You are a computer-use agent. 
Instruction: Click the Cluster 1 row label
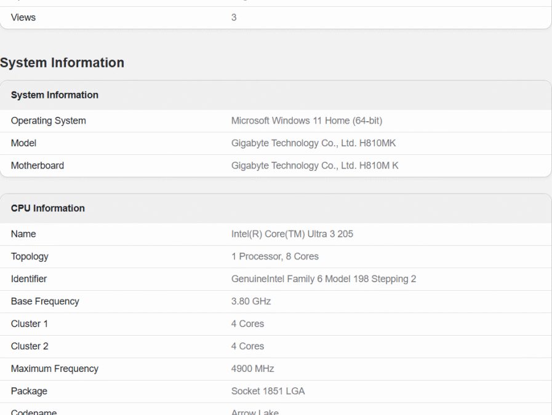click(x=29, y=324)
